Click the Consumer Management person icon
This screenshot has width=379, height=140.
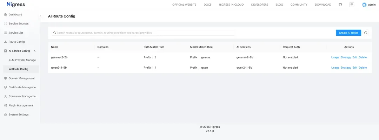5,96
